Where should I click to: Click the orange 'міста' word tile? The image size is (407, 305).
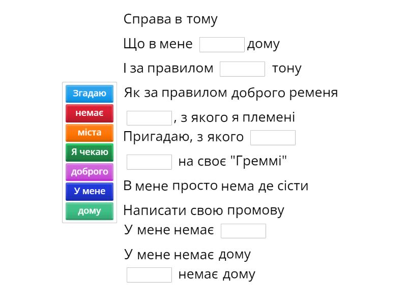coord(90,133)
